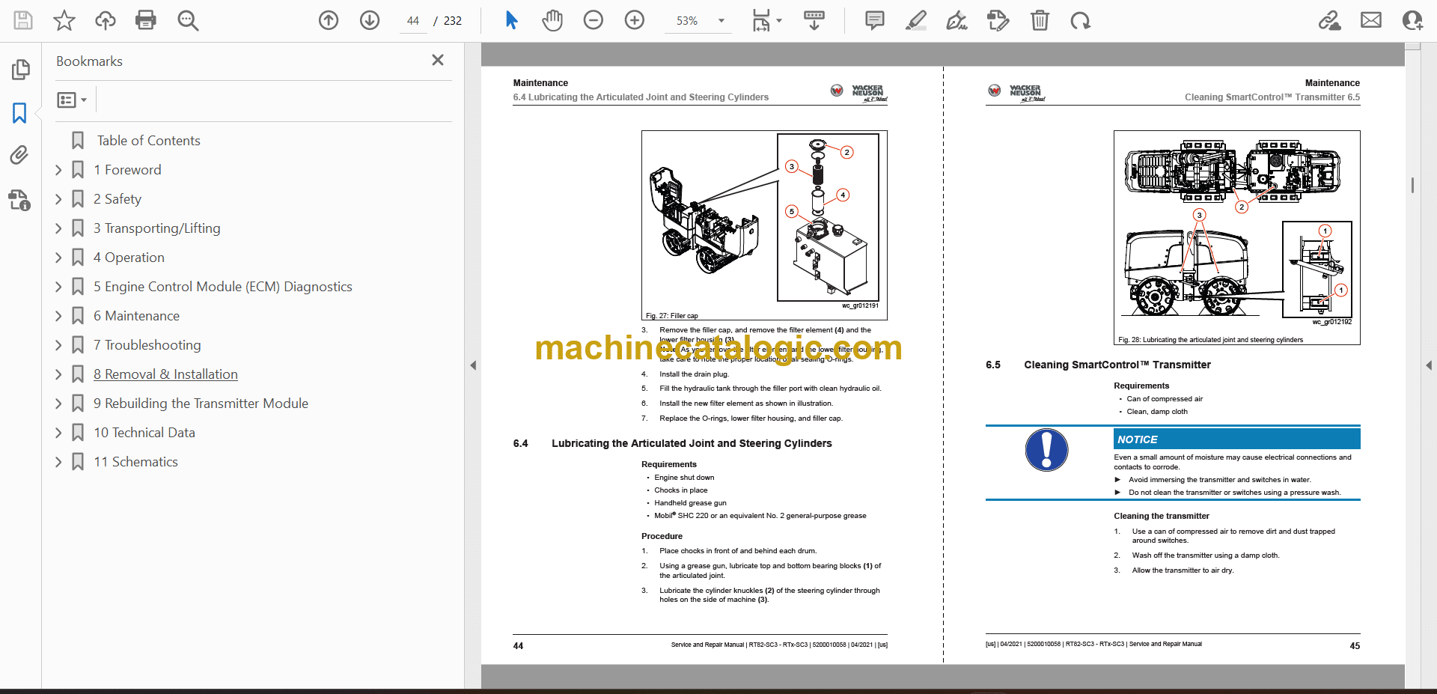Go to the next page
Image resolution: width=1437 pixels, height=694 pixels.
370,20
